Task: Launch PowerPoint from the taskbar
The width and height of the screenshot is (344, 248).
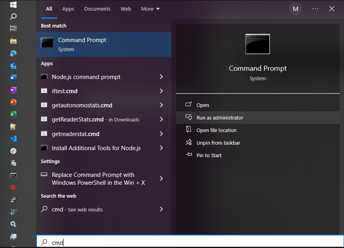Action: coord(13,102)
